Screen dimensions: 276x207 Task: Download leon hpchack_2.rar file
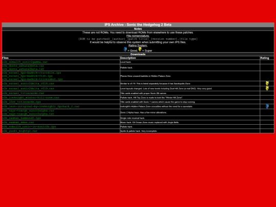pyautogui.click(x=41, y=106)
